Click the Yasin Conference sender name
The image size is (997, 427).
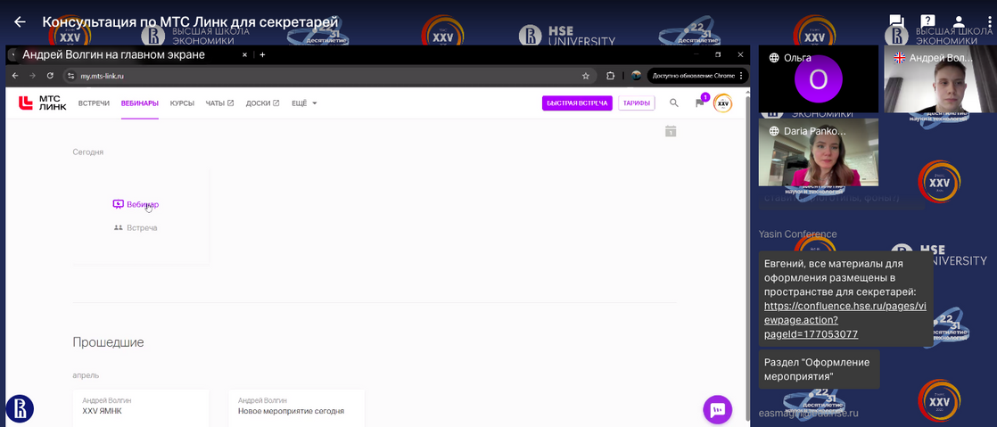pyautogui.click(x=797, y=234)
